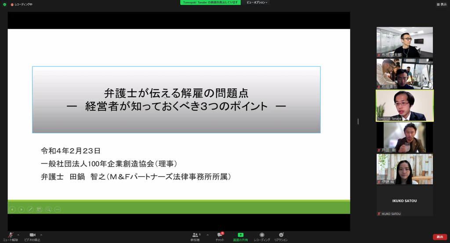
Task: Select Tomoyuki Tanabe's video thumbnail
Action: (x=404, y=105)
